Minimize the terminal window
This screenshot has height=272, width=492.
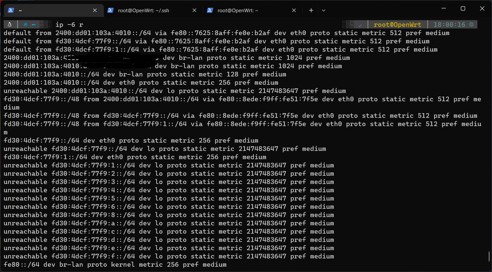[x=444, y=9]
